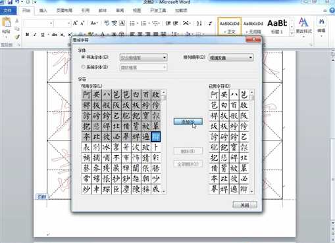Screen dimensions: 335x243
Task: Open the 排列顺序 sort order dropdown
Action: 231,58
